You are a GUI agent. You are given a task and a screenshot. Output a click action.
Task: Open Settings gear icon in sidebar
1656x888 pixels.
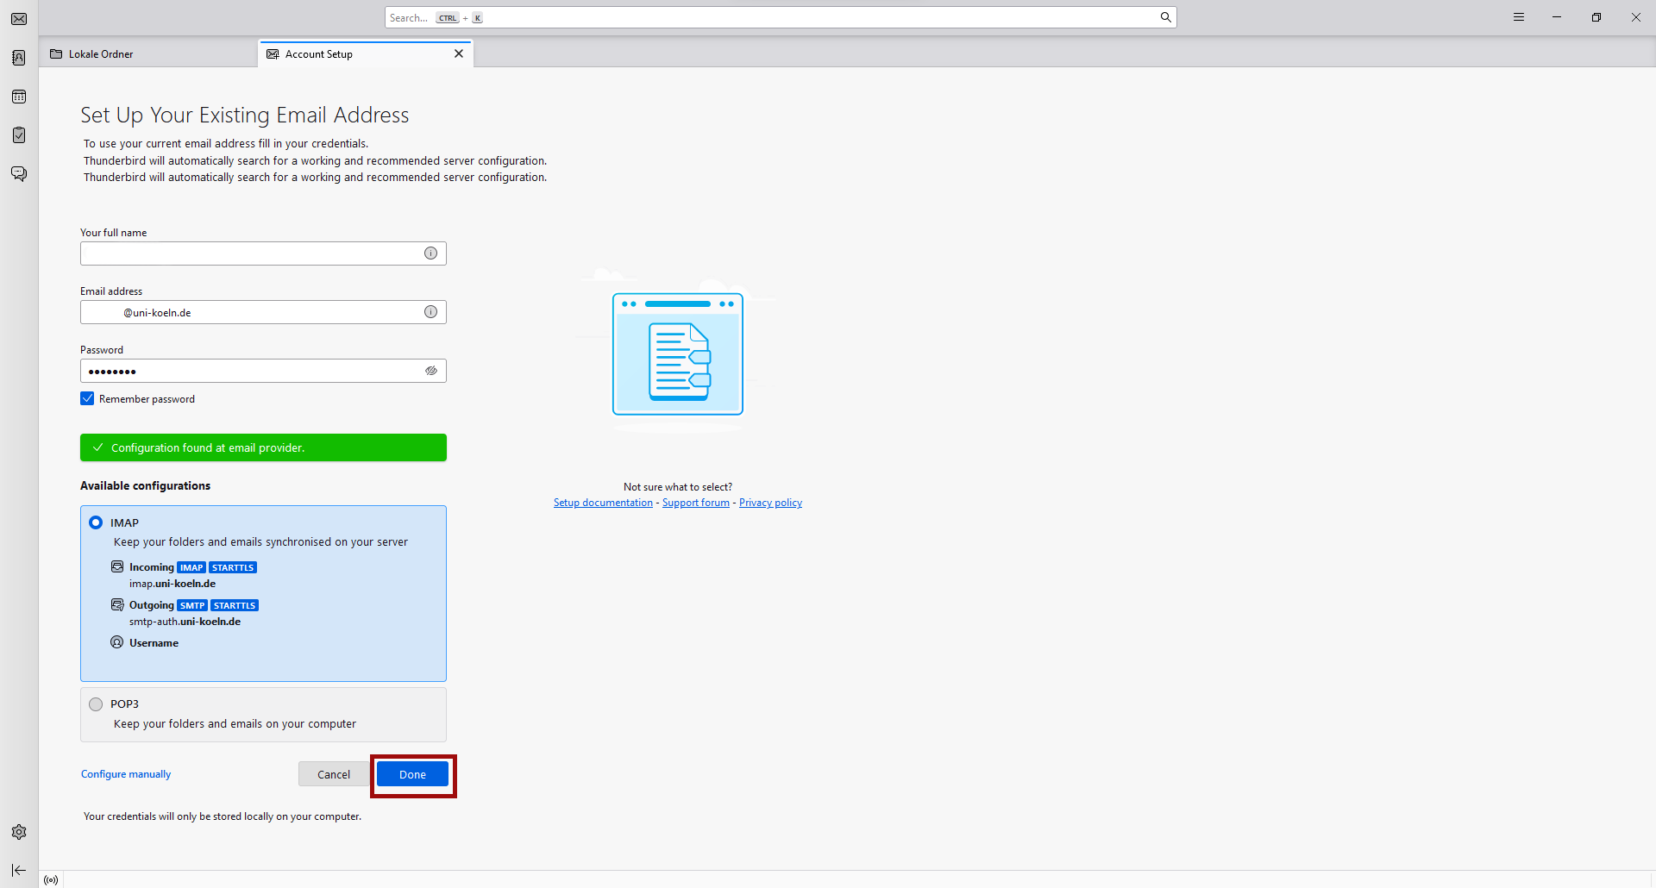tap(19, 832)
